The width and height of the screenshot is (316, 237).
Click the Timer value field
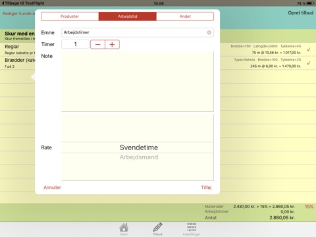75,44
